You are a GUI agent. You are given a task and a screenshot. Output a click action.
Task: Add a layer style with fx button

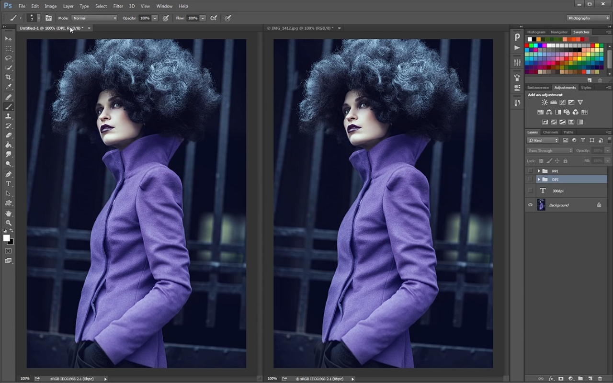click(x=551, y=379)
